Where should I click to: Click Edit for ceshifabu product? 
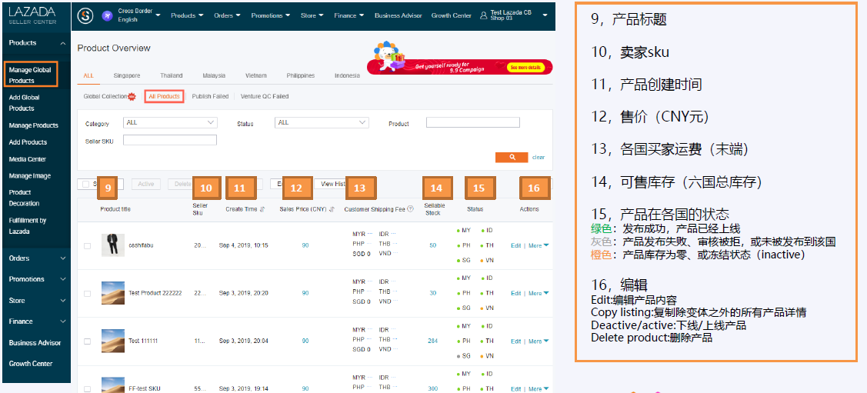coord(516,245)
